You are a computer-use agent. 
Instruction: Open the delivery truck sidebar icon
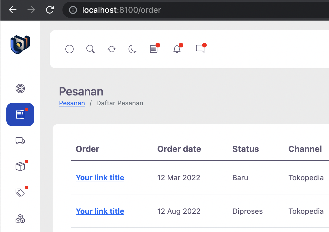pos(20,141)
